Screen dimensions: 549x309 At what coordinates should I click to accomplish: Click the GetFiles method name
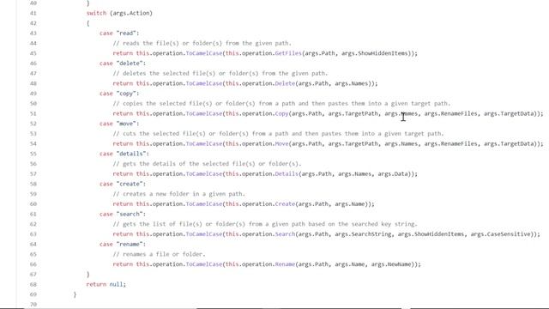[288, 53]
